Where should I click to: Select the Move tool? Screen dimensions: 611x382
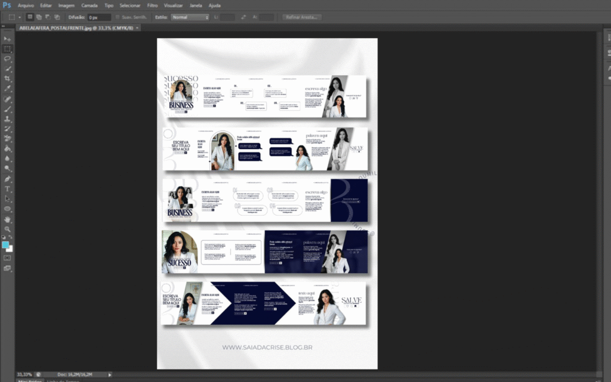tap(8, 39)
